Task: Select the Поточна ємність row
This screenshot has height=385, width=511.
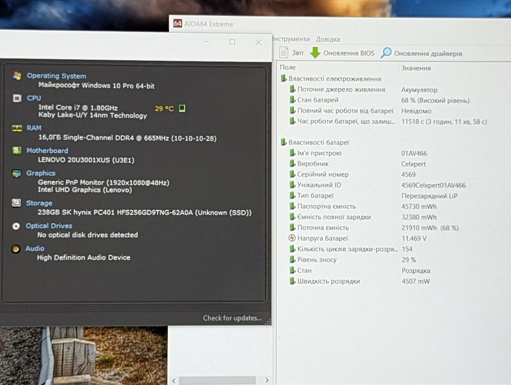Action: click(323, 227)
